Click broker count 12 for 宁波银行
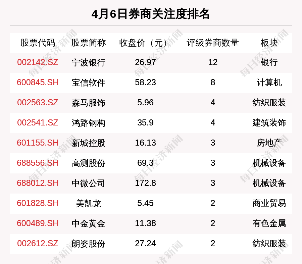Image resolution: width=302 pixels, height=264 pixels. [213, 62]
